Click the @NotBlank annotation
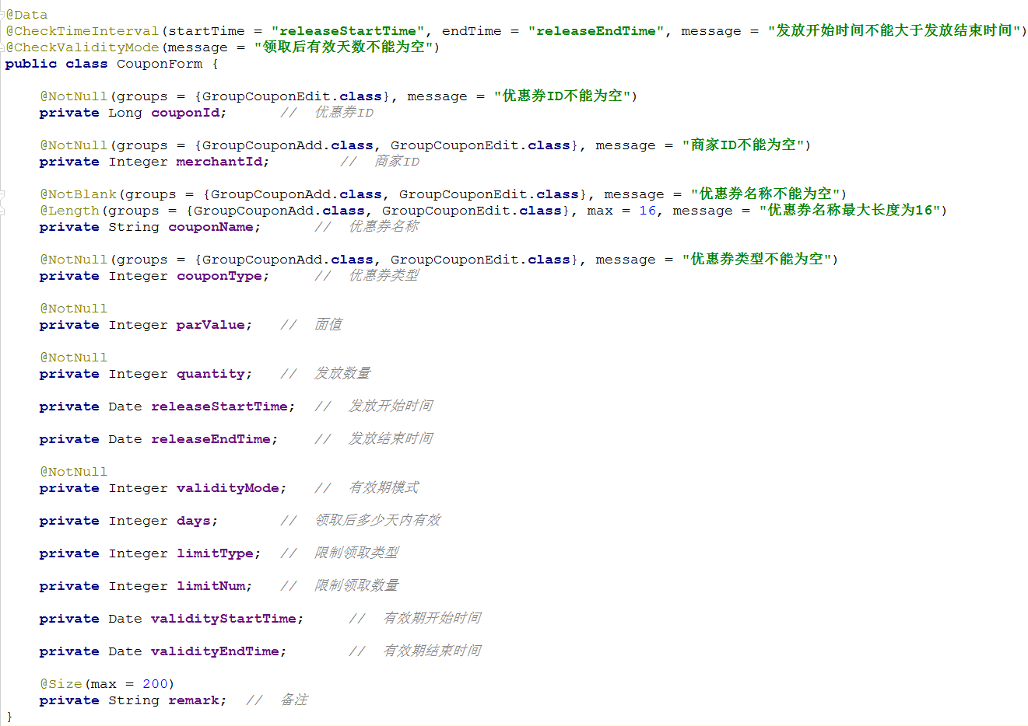 click(78, 194)
